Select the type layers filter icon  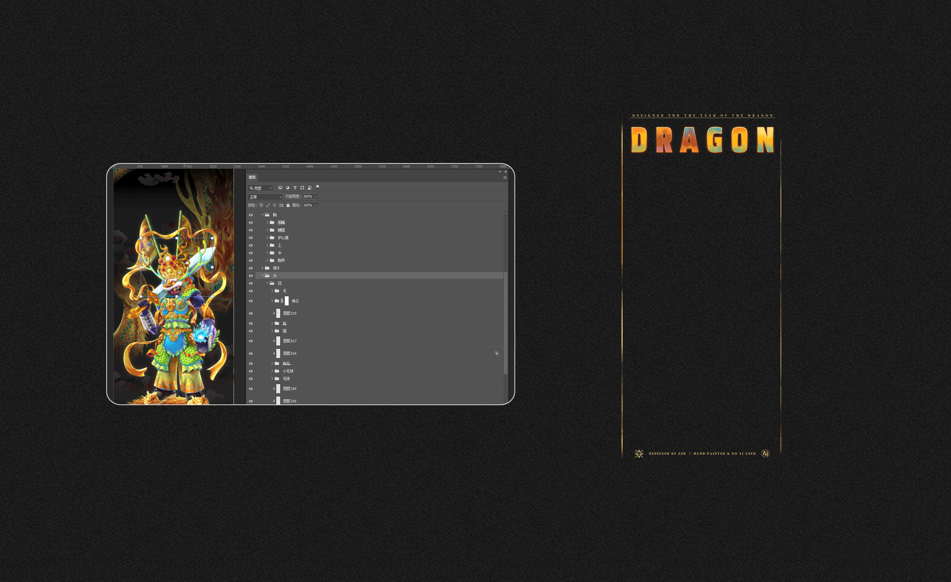[295, 188]
